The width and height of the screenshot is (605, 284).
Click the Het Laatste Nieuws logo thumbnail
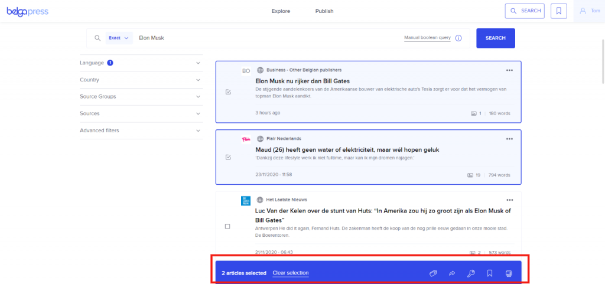point(246,200)
